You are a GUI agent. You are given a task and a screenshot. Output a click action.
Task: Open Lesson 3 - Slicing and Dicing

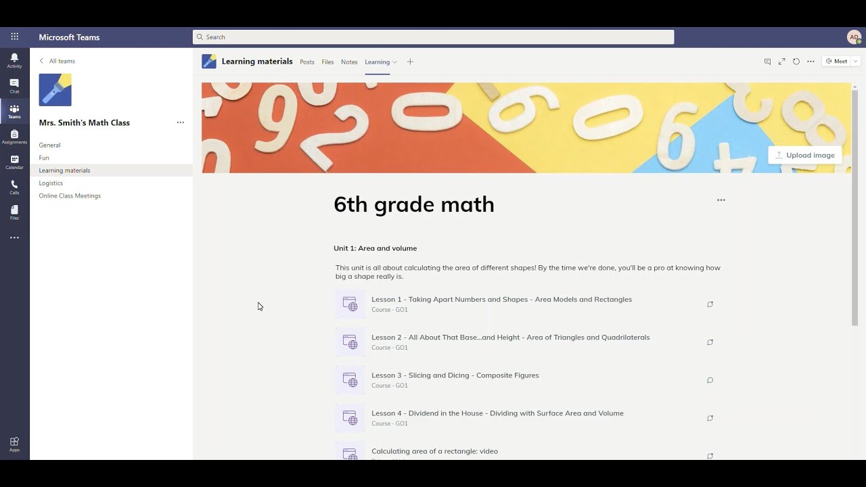(x=455, y=375)
